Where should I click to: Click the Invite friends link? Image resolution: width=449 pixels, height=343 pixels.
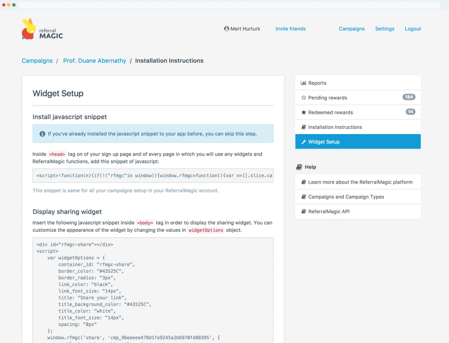click(290, 29)
